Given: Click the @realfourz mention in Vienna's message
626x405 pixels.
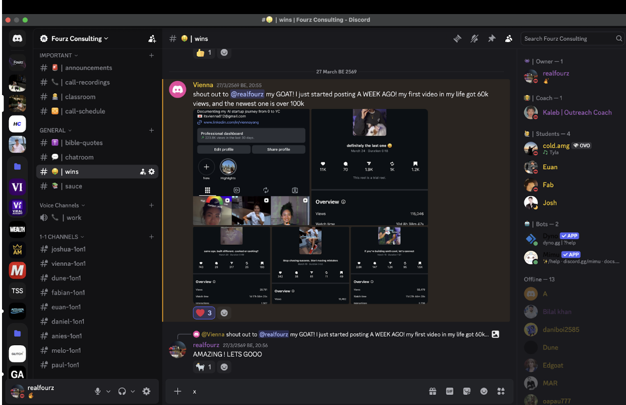Looking at the screenshot, I should (x=248, y=94).
